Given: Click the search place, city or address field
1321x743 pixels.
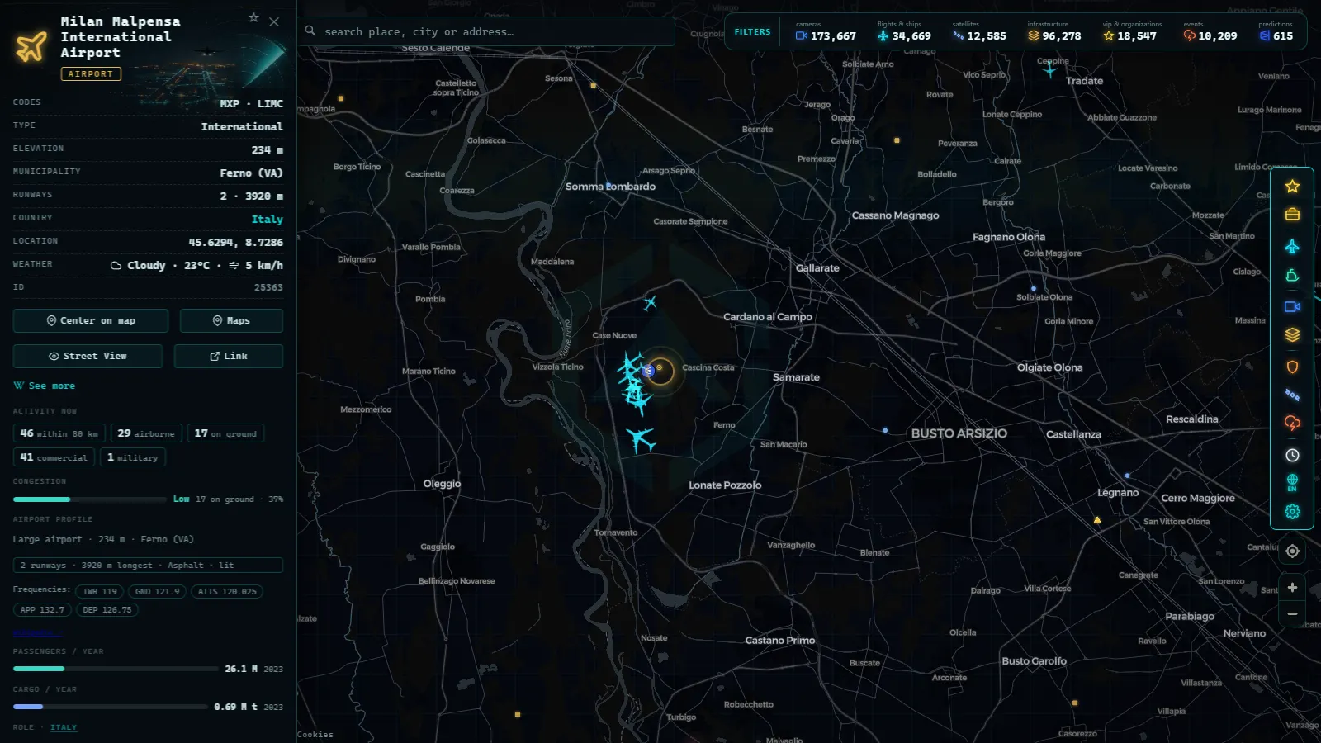Looking at the screenshot, I should tap(485, 31).
